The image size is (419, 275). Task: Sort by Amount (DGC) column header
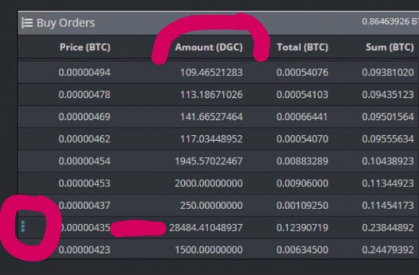coord(209,47)
